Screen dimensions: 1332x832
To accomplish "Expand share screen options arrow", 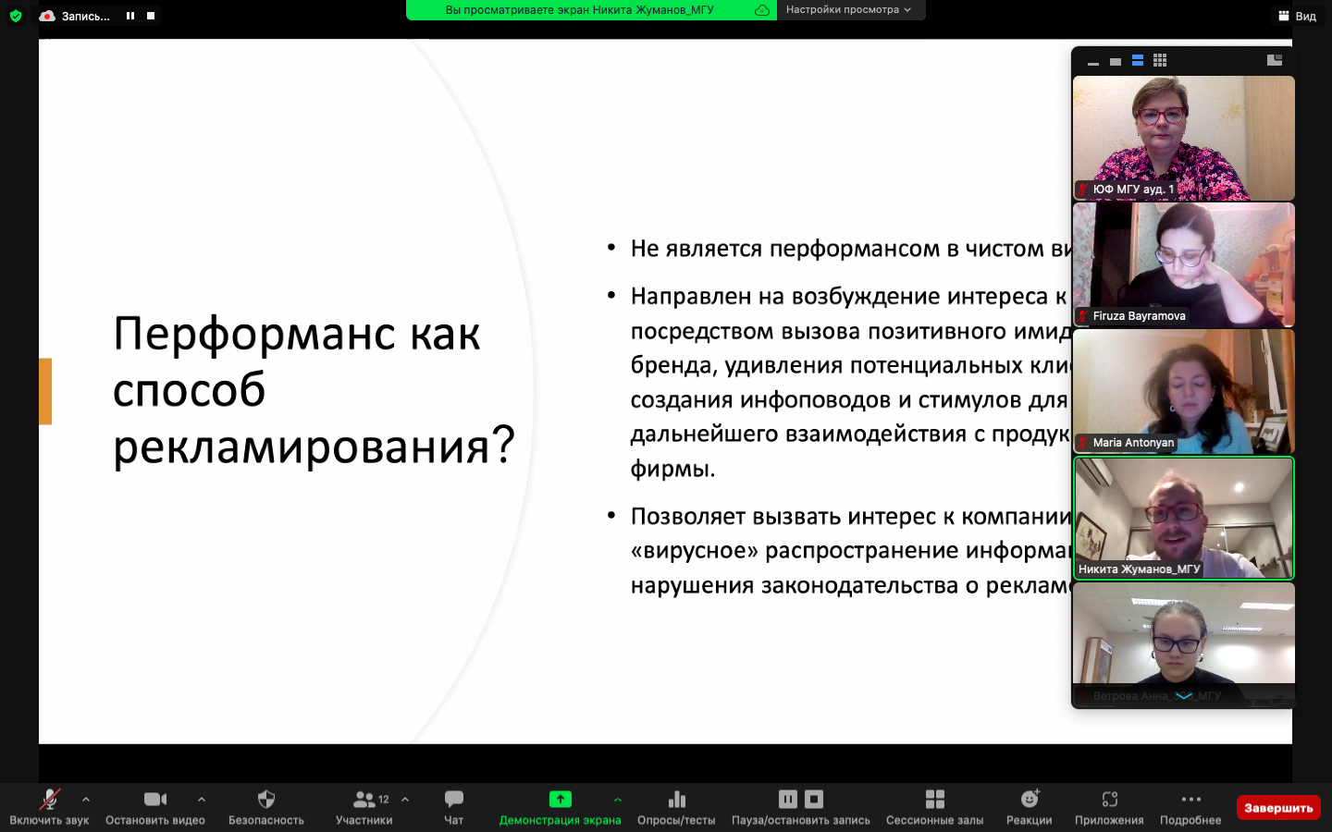I will pyautogui.click(x=618, y=800).
